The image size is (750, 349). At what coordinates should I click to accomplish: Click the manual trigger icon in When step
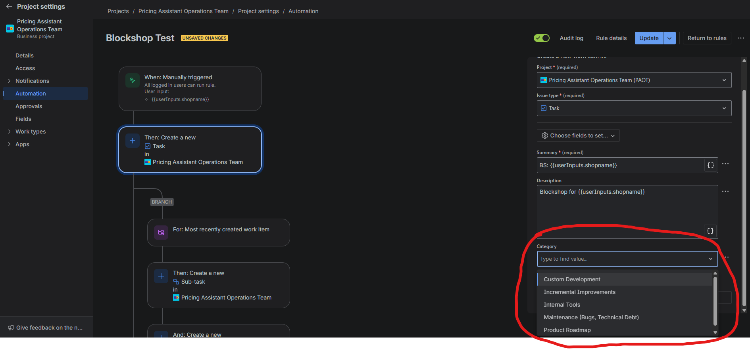tap(133, 80)
